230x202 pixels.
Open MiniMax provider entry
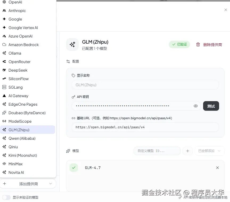pyautogui.click(x=28, y=164)
